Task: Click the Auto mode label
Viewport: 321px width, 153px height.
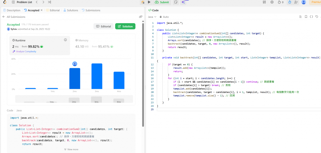Action: tap(166, 17)
